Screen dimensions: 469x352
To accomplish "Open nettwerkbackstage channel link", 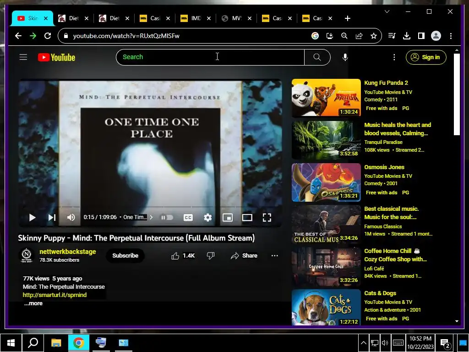I will (x=68, y=252).
